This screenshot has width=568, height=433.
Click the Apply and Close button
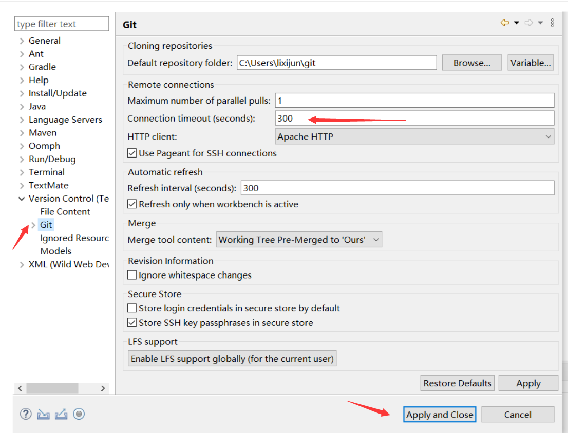point(440,415)
